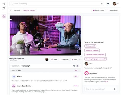121x95 pixels.
Task: Select 'How many languages were used?'
Action: pyautogui.click(x=95, y=59)
